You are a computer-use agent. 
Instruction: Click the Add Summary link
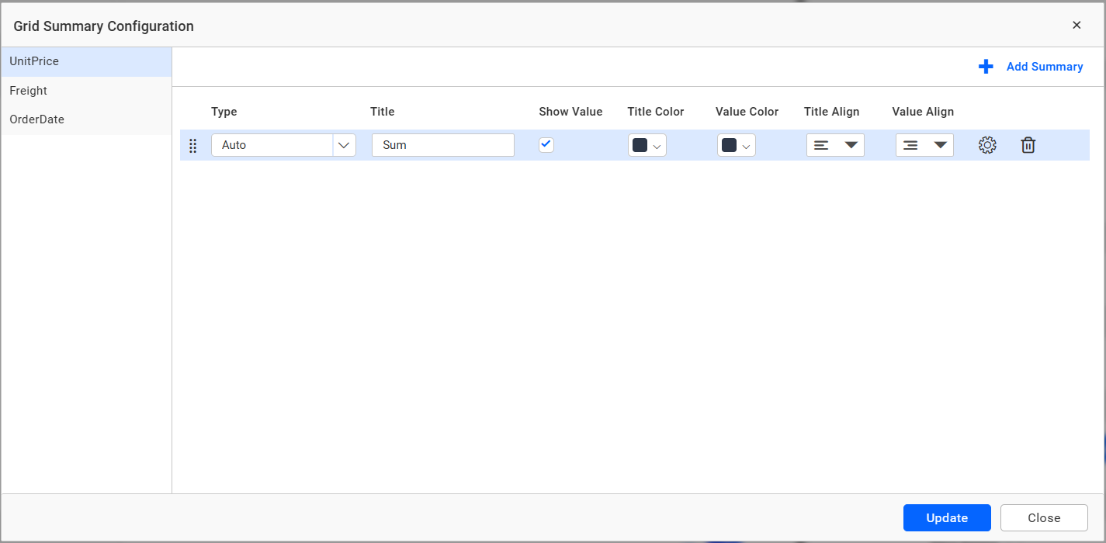pyautogui.click(x=1044, y=67)
